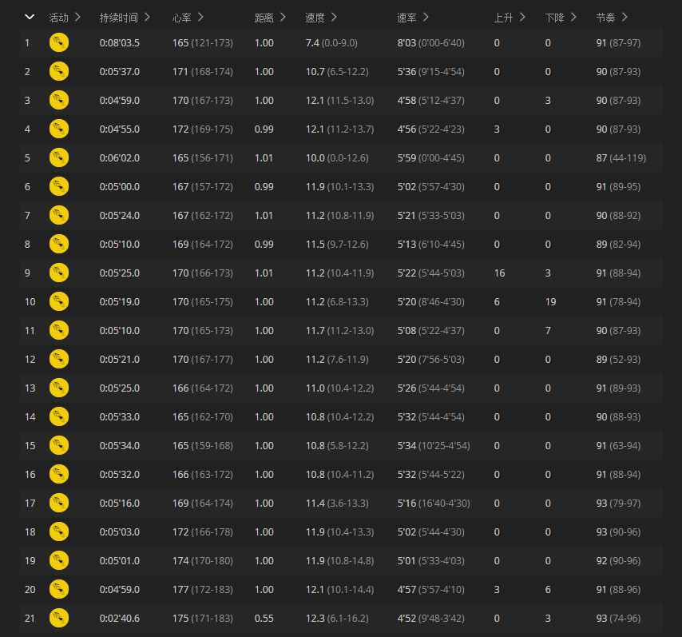
Task: Select pace 5'16 (16'40-4'30)
Action: pyautogui.click(x=433, y=503)
